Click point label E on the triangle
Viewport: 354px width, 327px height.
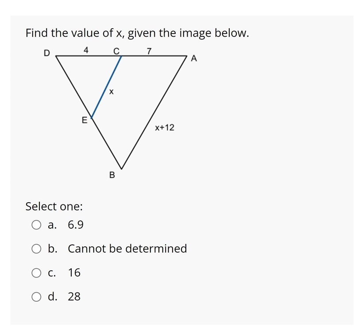tap(85, 120)
